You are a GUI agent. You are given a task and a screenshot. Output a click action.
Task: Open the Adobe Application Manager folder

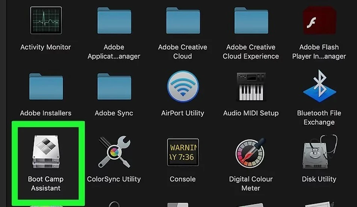point(114,21)
